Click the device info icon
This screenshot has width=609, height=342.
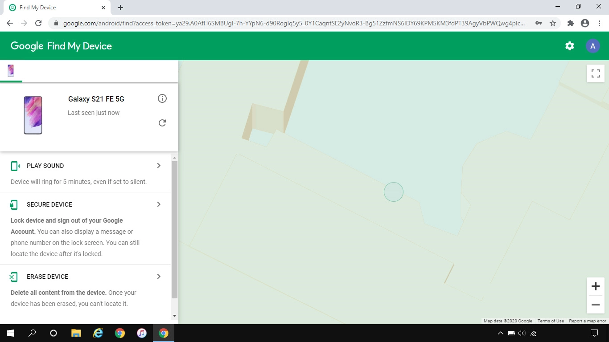pos(162,98)
